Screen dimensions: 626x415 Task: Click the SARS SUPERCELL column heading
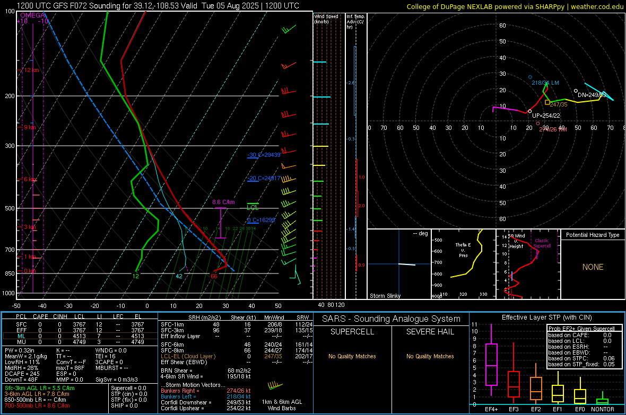[x=352, y=332]
